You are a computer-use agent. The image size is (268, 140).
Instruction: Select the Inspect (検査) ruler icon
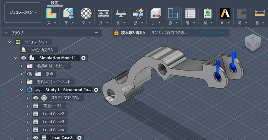[x=260, y=13]
